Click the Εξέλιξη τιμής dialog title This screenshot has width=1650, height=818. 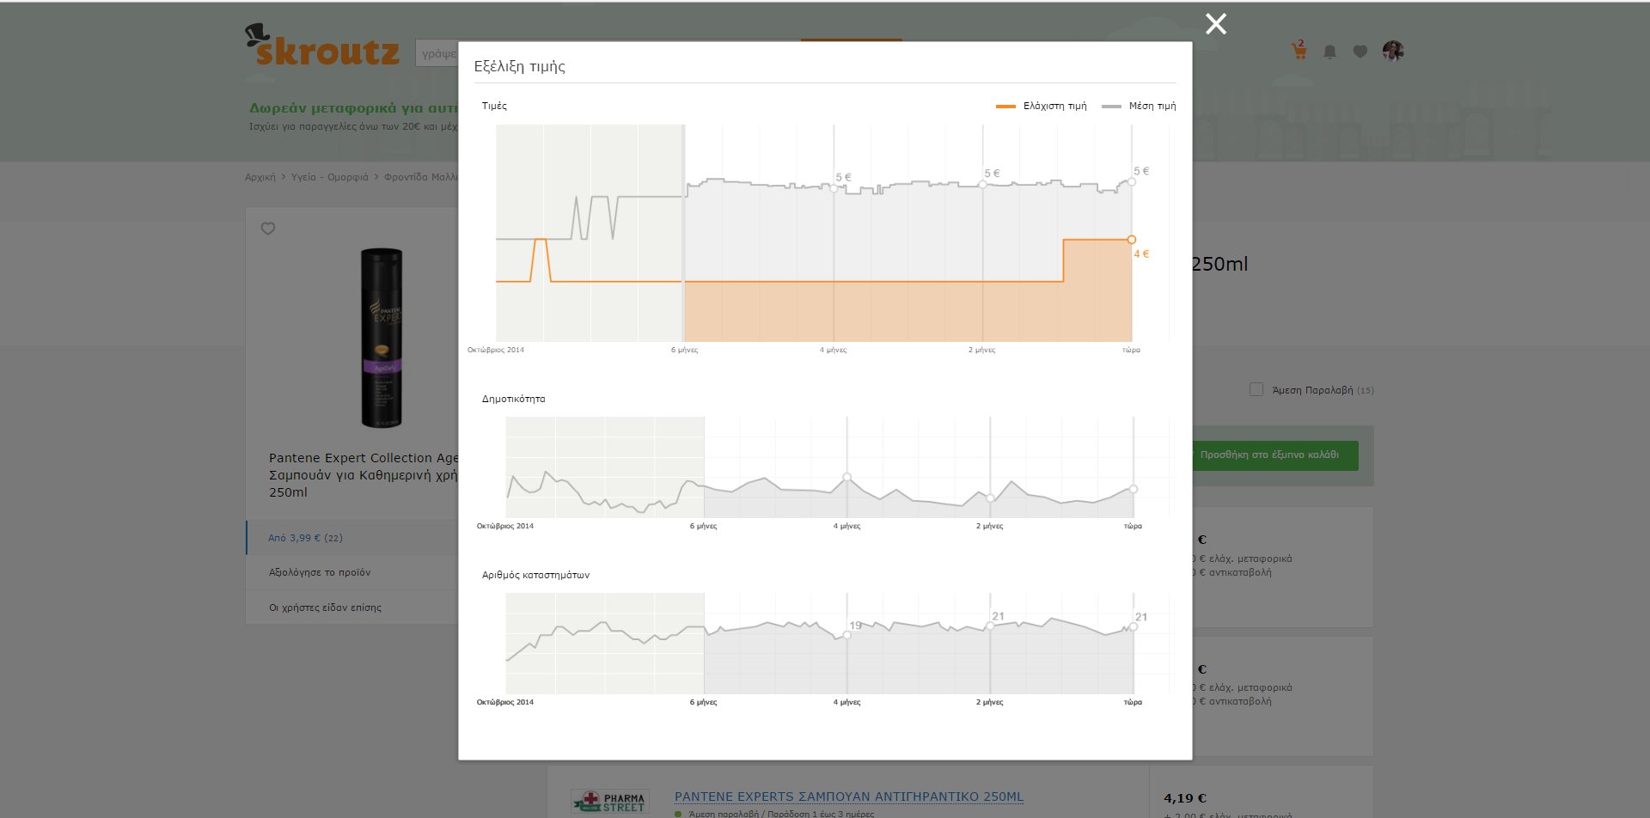519,66
